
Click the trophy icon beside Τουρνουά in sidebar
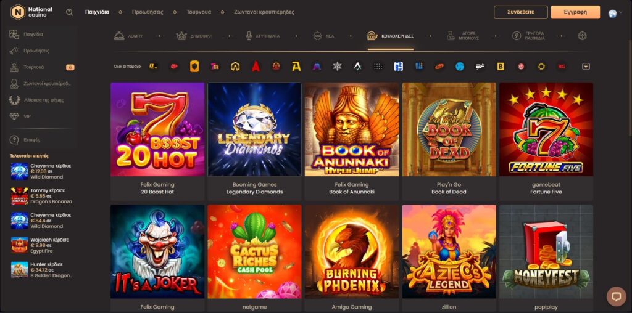14,67
